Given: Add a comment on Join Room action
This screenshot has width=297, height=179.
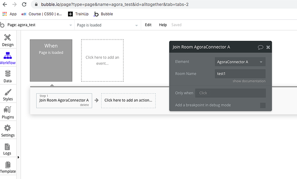Looking at the screenshot, I should tap(260, 47).
